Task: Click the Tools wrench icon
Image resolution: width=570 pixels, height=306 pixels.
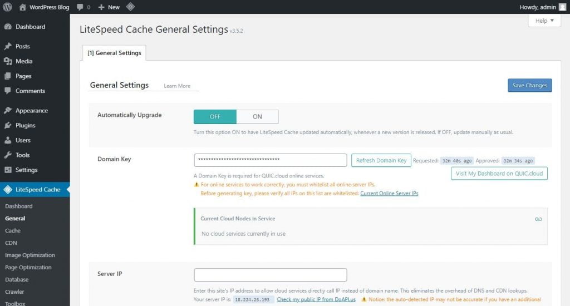Action: pos(8,155)
